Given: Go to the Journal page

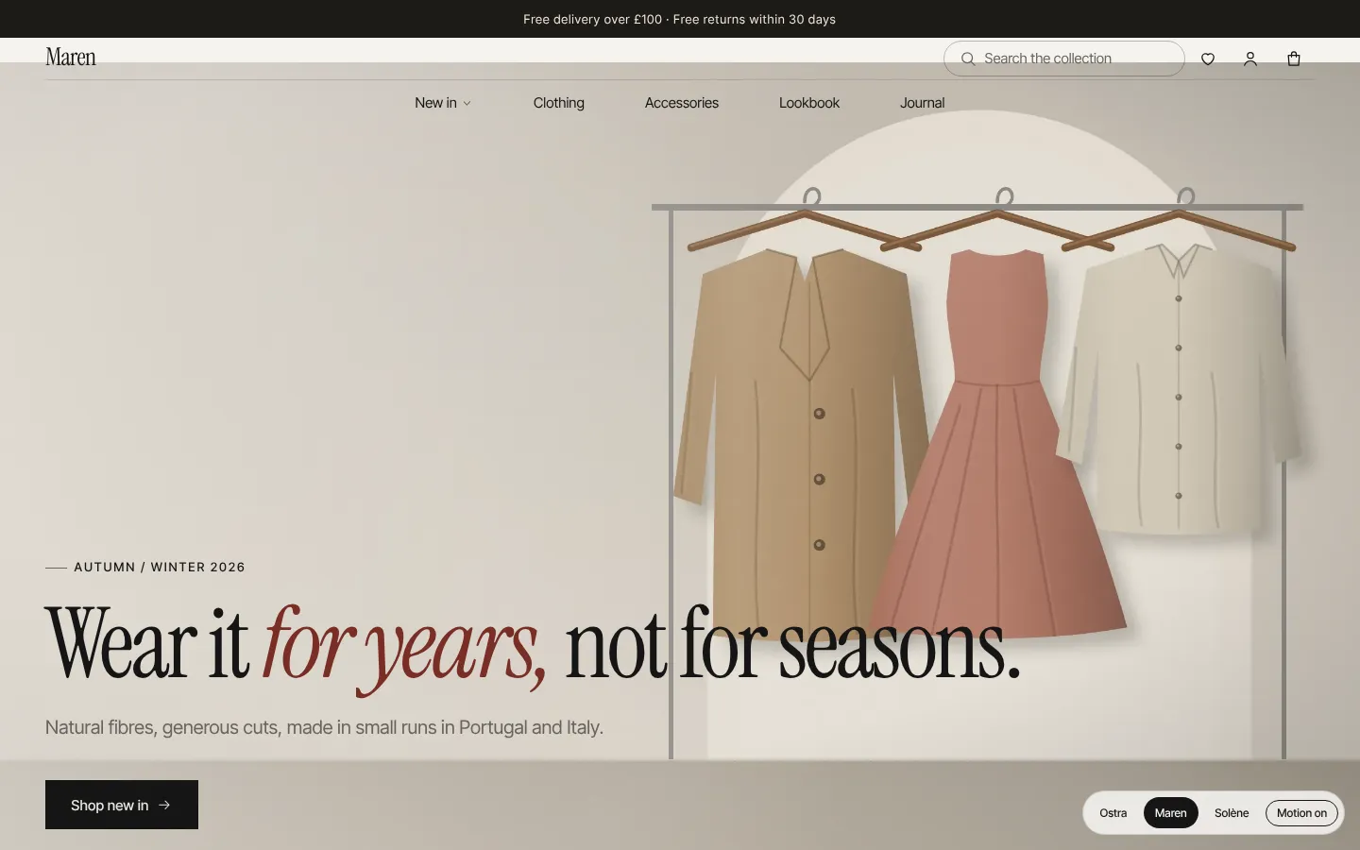Looking at the screenshot, I should [923, 103].
